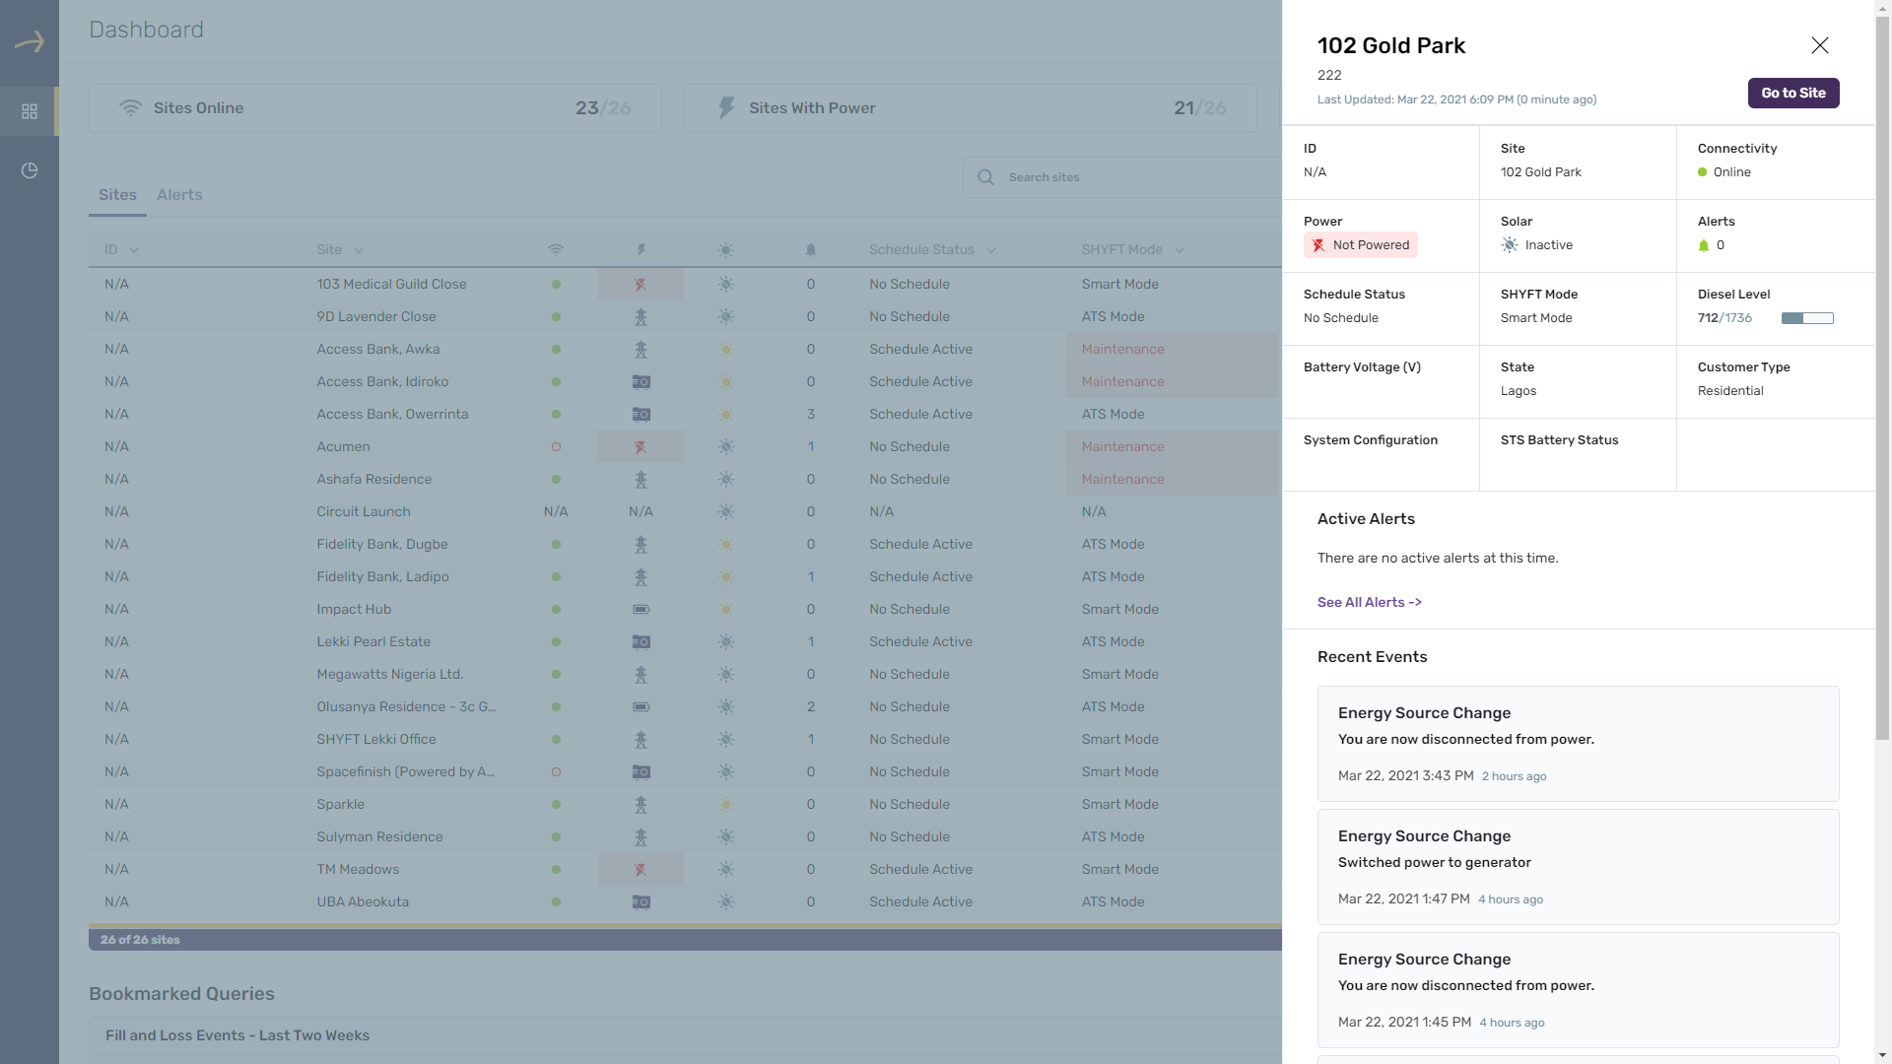Click the Diesel Level progress bar
Screen dimensions: 1892x1064
click(1807, 318)
